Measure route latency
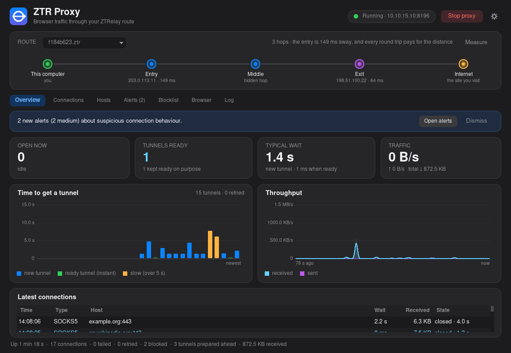The width and height of the screenshot is (511, 353). (476, 42)
